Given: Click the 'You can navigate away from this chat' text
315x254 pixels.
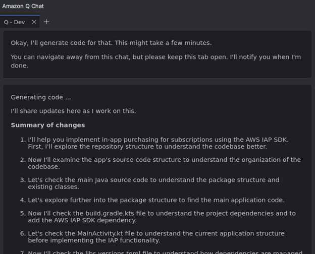Looking at the screenshot, I should coord(156,61).
